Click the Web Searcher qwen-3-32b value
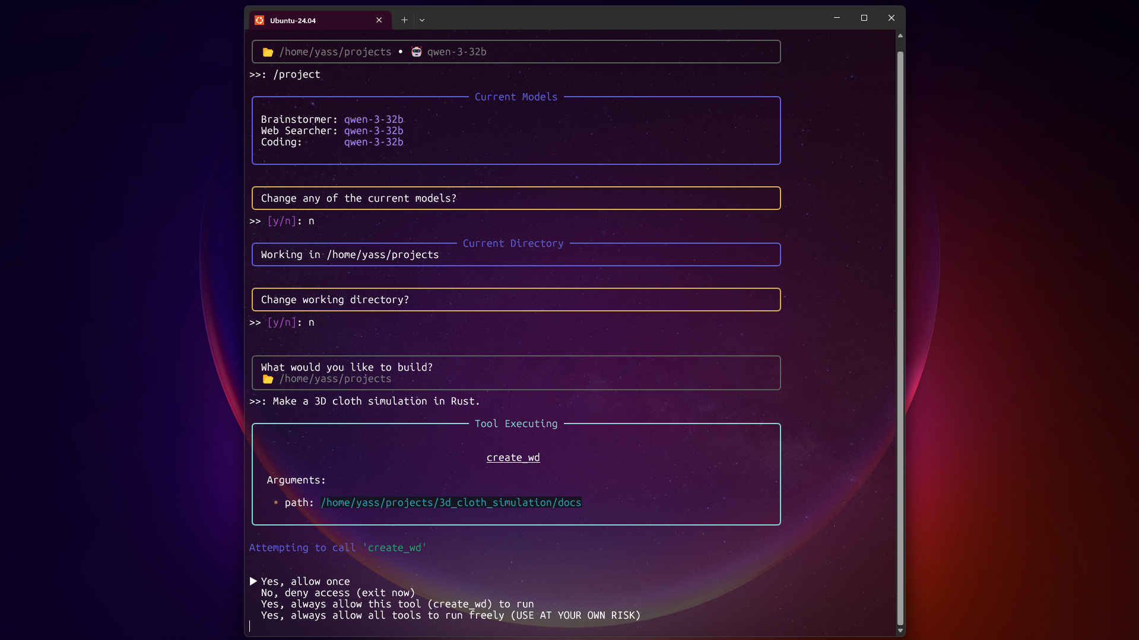 click(374, 130)
